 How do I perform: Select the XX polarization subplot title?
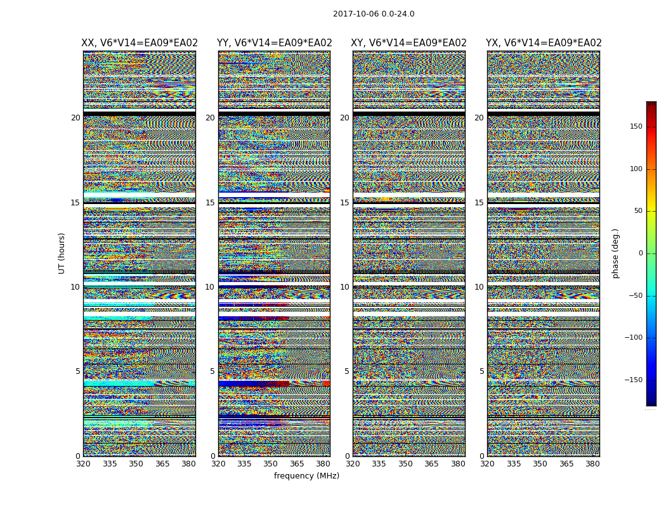(140, 43)
